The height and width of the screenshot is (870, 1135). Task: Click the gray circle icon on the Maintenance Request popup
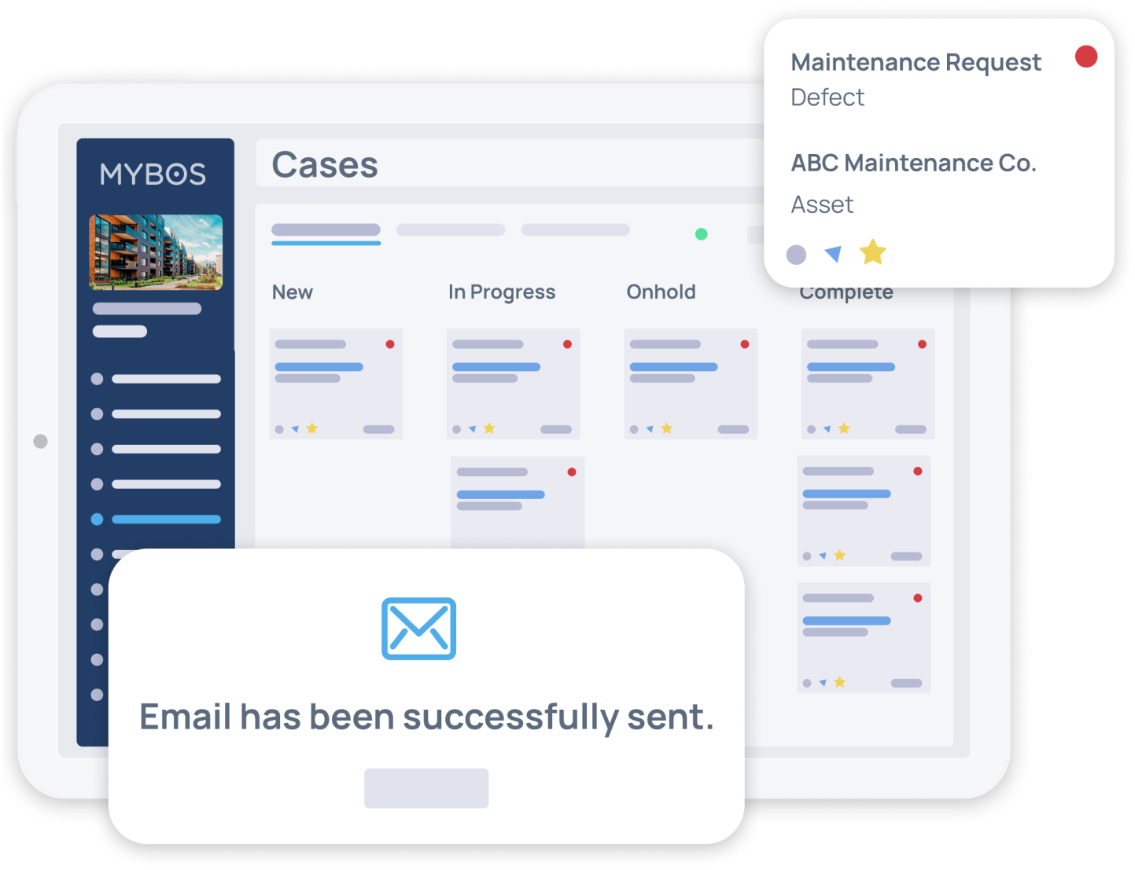tap(796, 254)
